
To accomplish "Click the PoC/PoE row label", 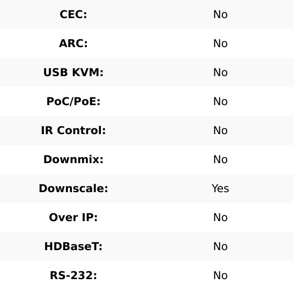I will [x=73, y=101].
